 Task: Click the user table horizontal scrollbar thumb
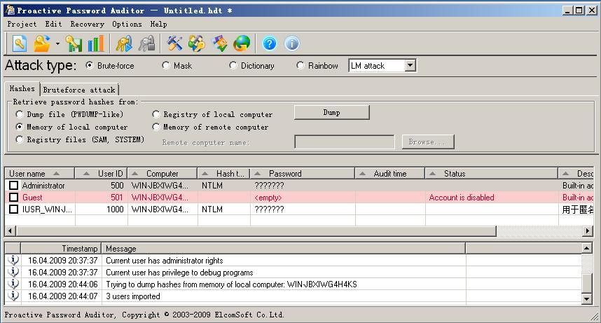[x=256, y=231]
